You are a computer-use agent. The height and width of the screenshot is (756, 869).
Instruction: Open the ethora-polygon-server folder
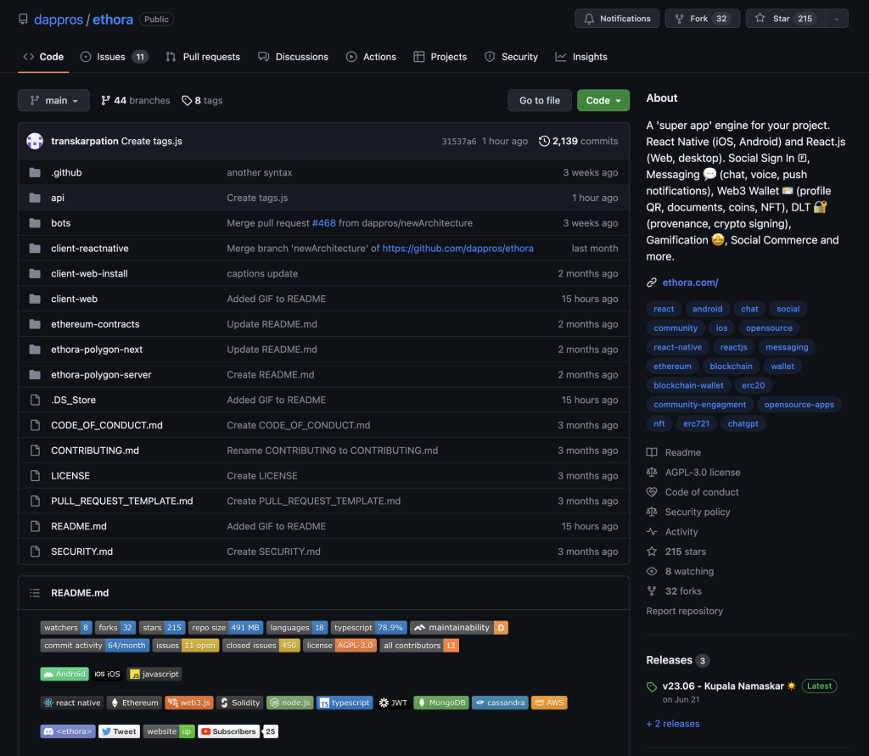point(101,375)
